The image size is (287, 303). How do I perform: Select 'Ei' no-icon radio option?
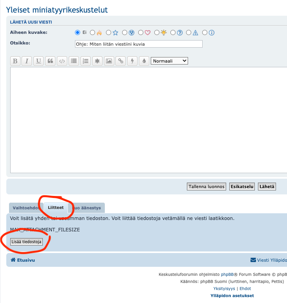pos(77,32)
